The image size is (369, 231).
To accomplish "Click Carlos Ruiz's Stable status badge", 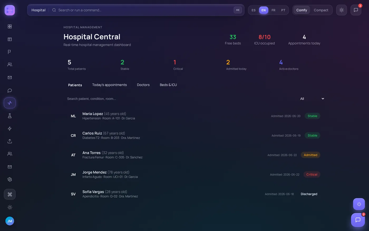I will click(312, 135).
